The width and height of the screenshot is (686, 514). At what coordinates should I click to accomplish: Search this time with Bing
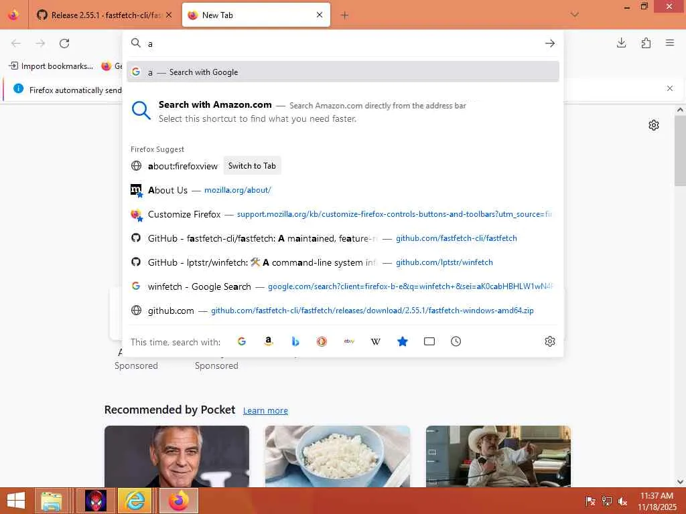[x=295, y=341]
